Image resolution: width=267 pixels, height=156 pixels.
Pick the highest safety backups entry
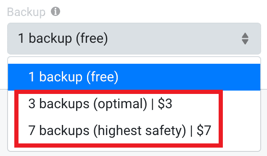tap(134, 130)
